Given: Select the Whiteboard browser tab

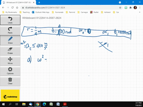Looking at the screenshot, I should click(x=18, y=2).
